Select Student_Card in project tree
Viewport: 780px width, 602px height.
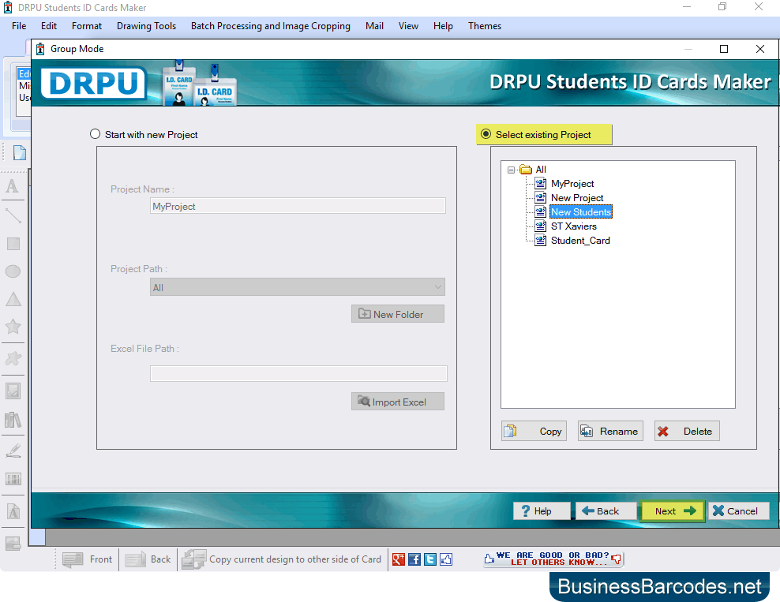tap(580, 241)
